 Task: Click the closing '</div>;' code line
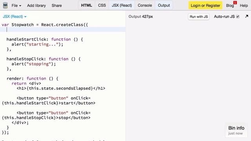click(x=20, y=123)
